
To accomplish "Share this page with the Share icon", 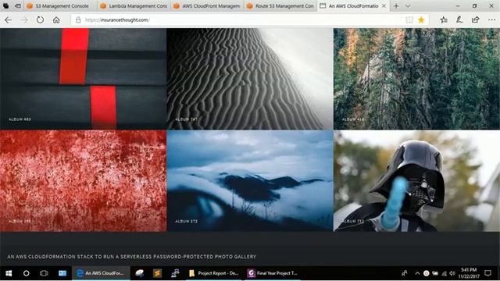I will (x=475, y=20).
